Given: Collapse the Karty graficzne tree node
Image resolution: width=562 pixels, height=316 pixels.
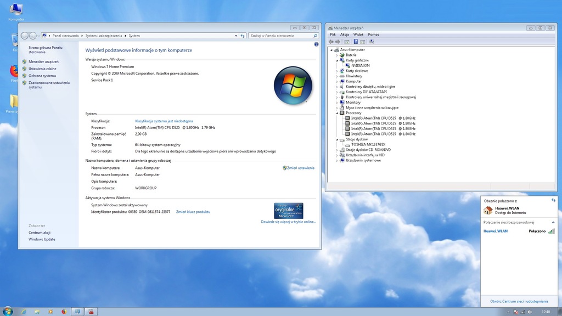Looking at the screenshot, I should point(338,60).
